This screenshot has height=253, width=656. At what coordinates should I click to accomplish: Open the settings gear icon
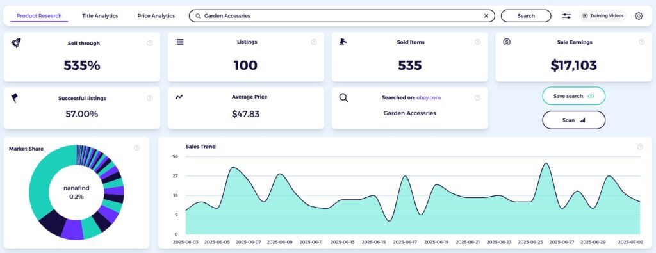point(639,16)
